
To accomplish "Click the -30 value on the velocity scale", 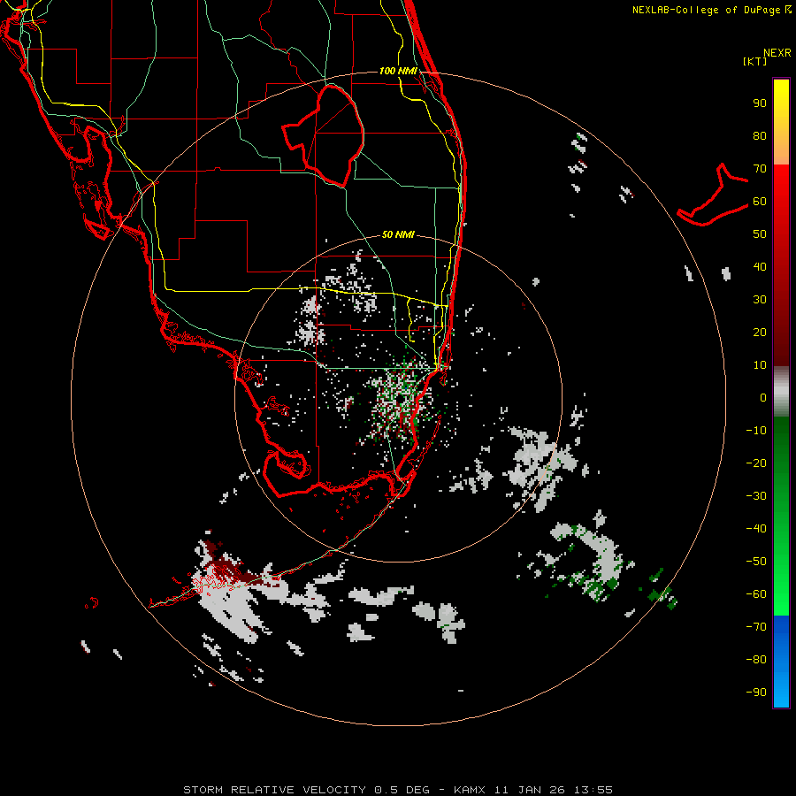I will (x=756, y=496).
